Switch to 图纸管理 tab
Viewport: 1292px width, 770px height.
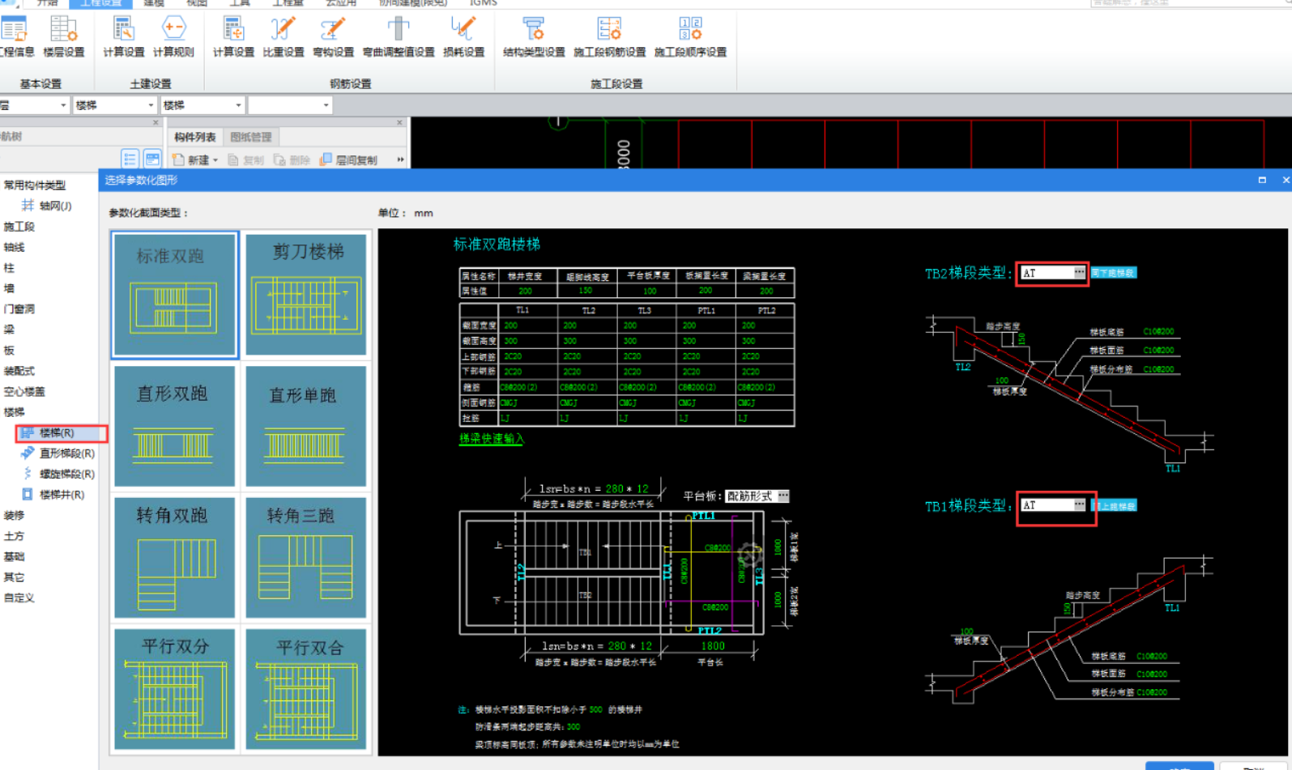pos(251,137)
